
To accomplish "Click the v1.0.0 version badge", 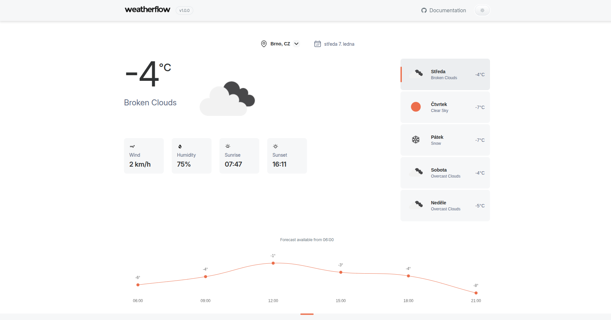I will tap(184, 10).
